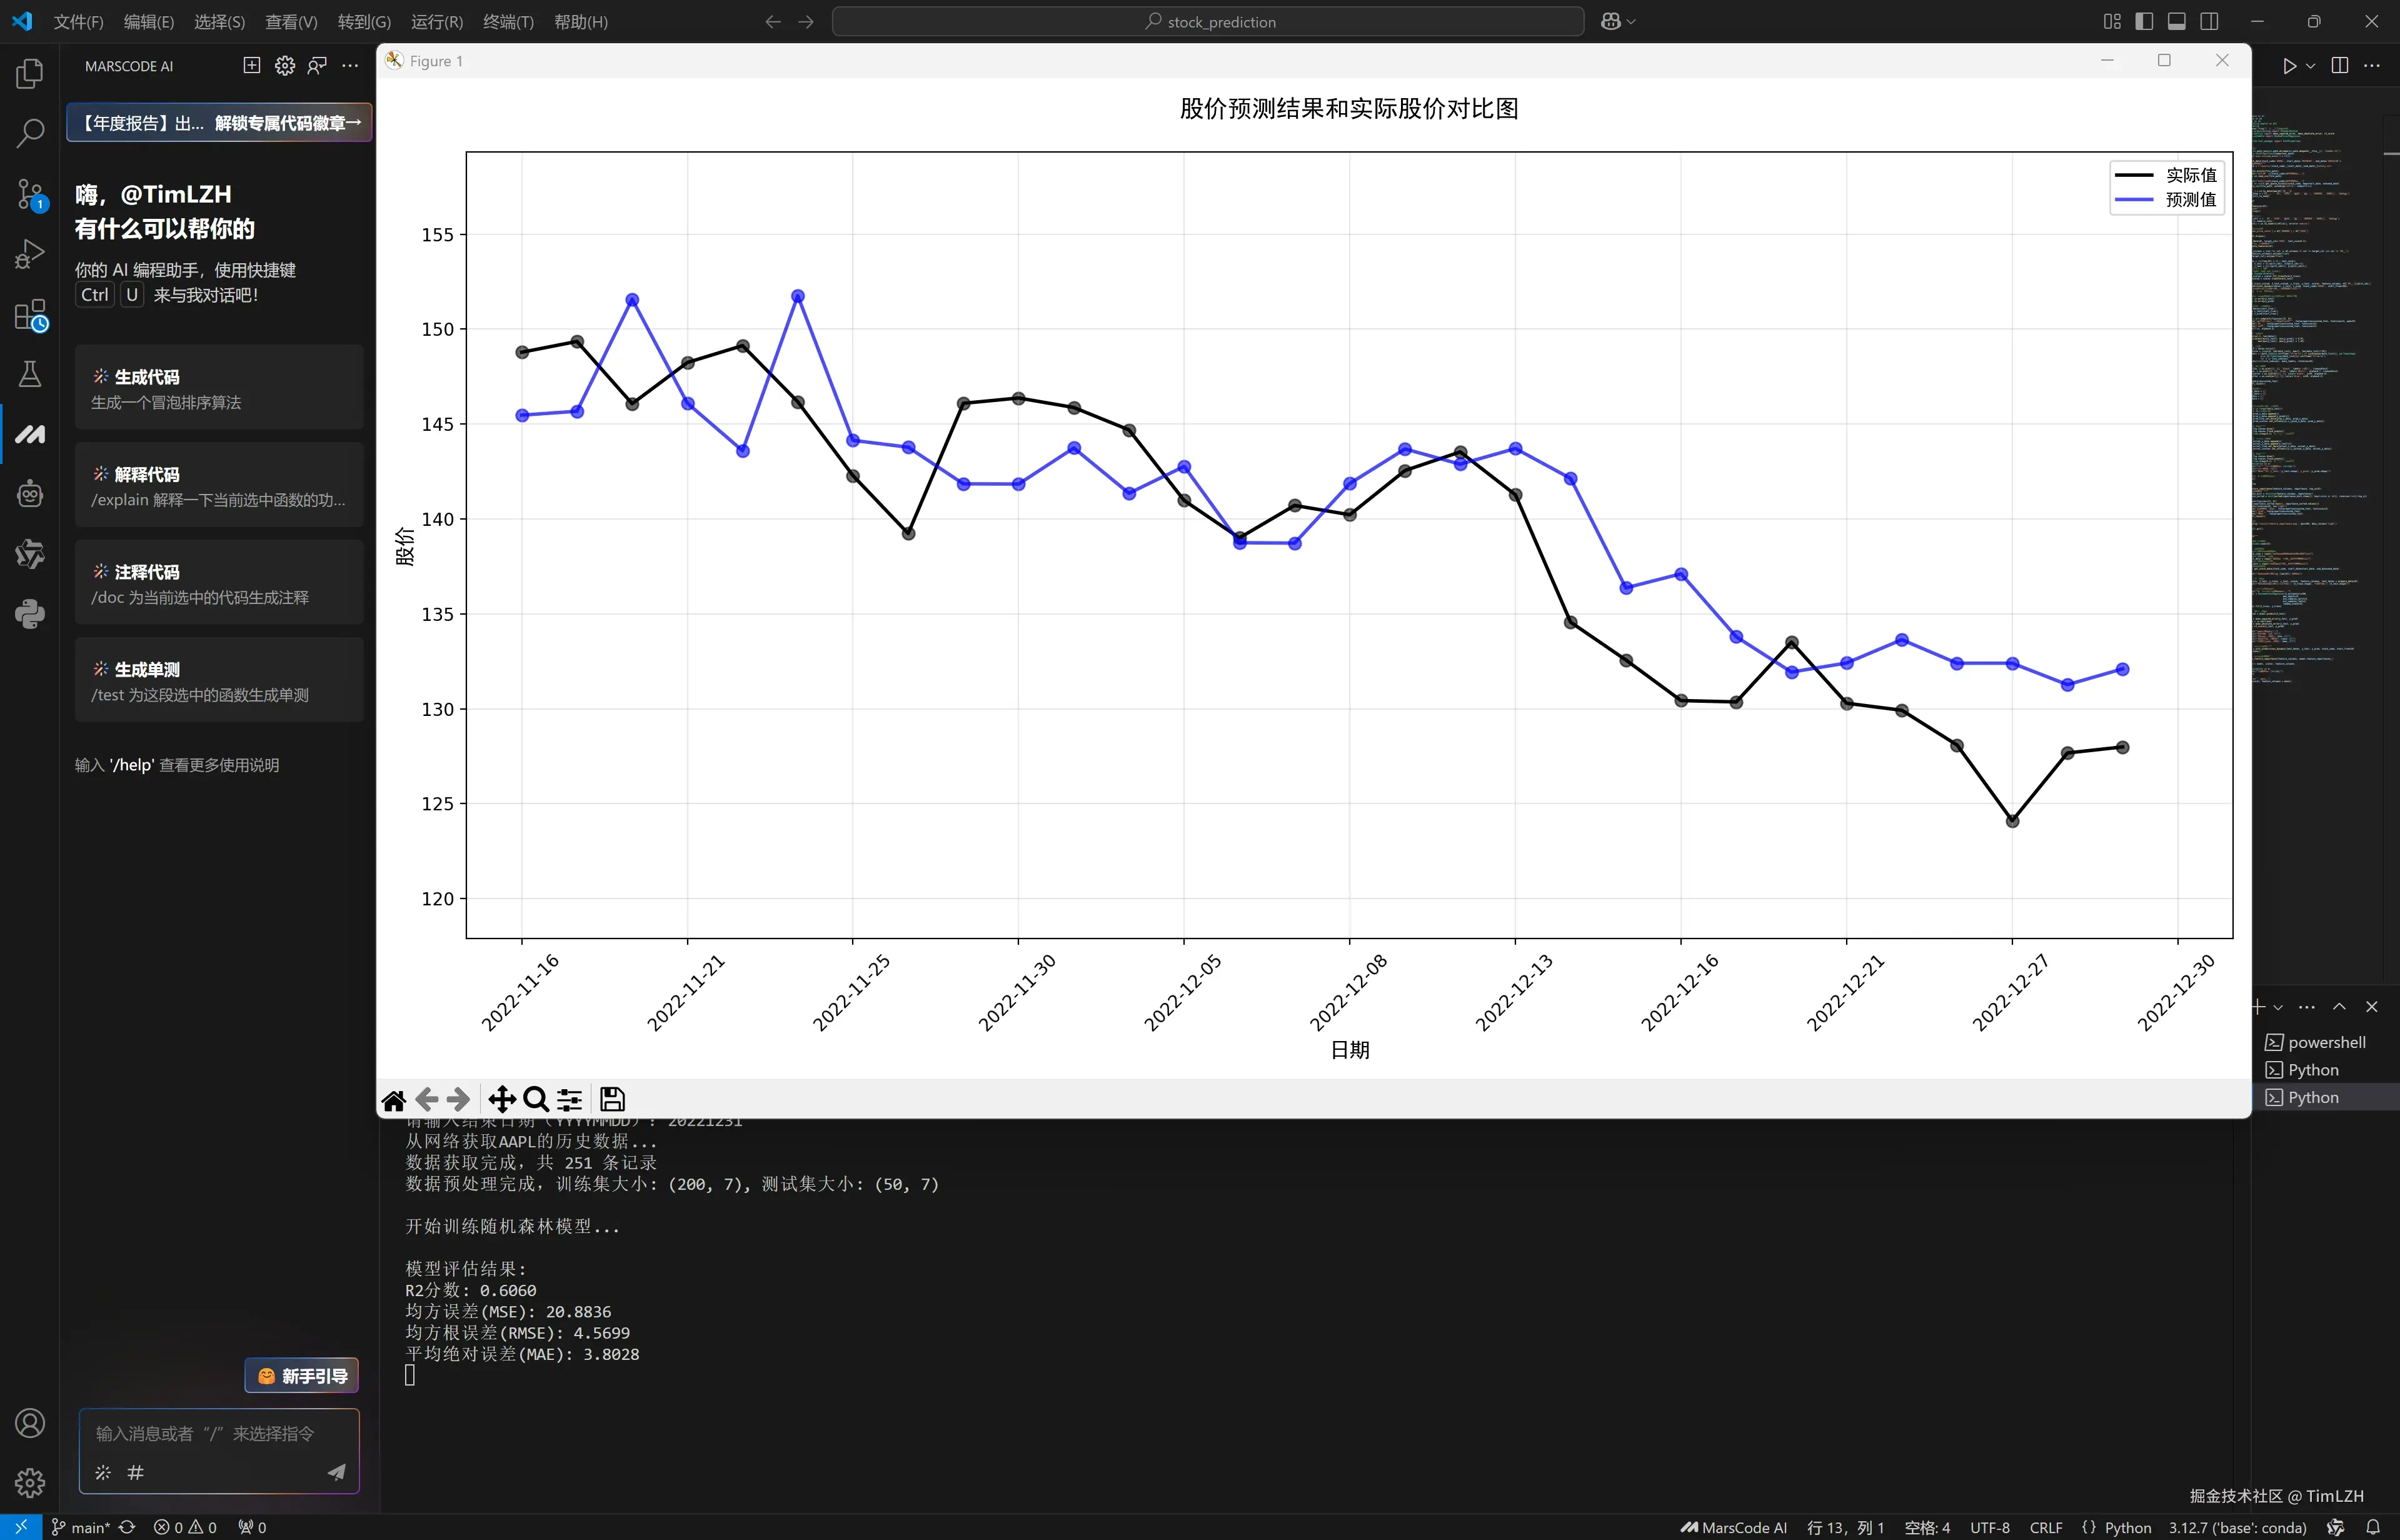The image size is (2400, 1540).
Task: Open the 终端(T) menu
Action: point(508,21)
